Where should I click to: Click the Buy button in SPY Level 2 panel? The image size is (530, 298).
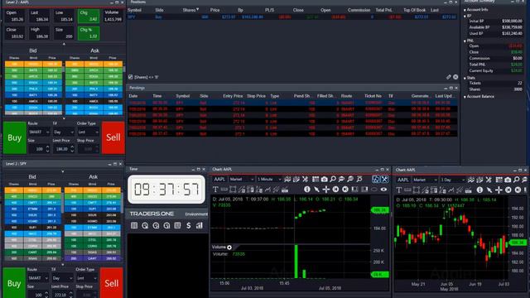coord(14,283)
